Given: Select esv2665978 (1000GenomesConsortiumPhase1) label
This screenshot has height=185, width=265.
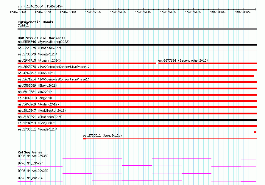Looking at the screenshot, I should (x=54, y=67).
